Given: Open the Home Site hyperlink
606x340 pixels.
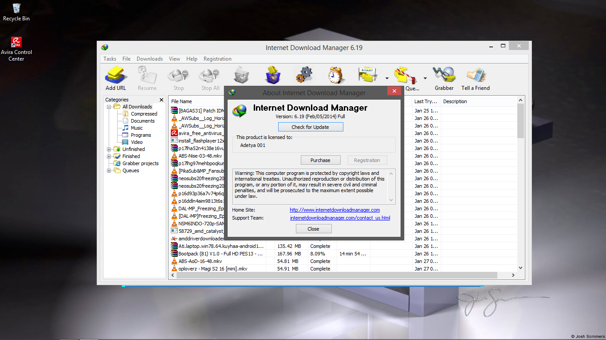Looking at the screenshot, I should 335,210.
